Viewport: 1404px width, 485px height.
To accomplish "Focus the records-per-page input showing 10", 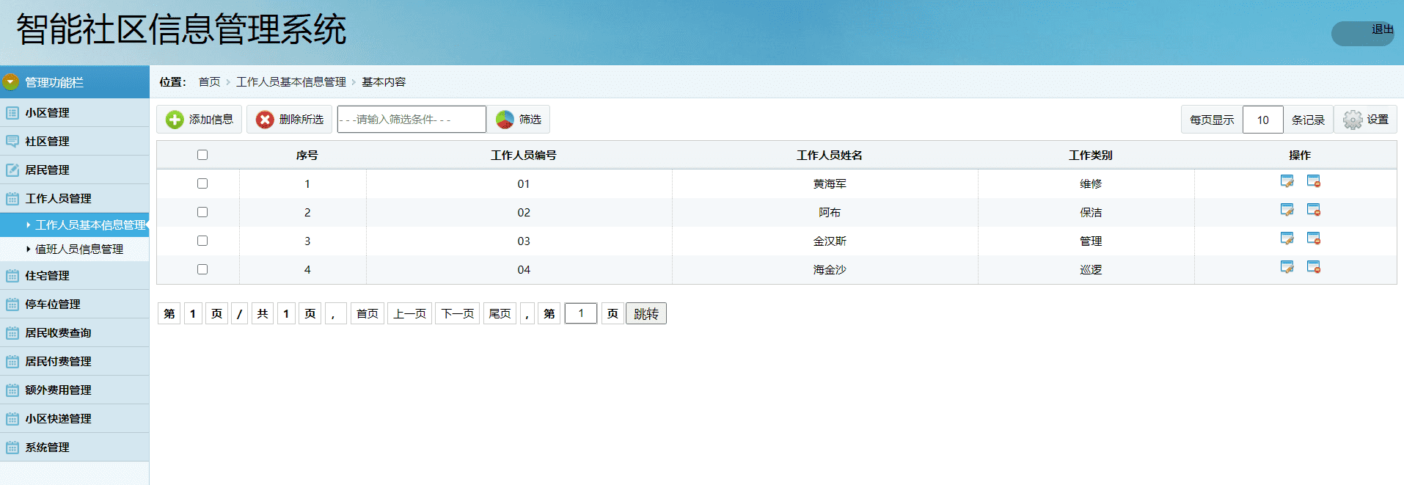I will 1262,120.
